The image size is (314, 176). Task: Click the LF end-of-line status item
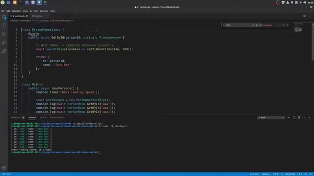(x=282, y=174)
